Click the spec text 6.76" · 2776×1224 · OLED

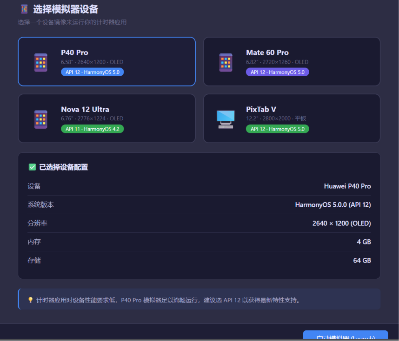(92, 118)
